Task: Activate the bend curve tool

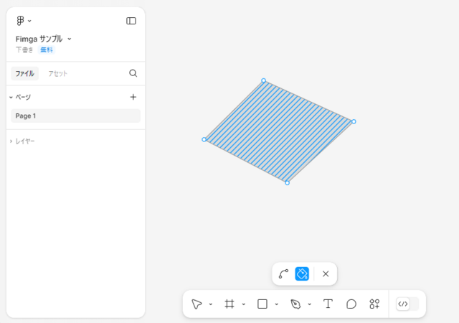Action: coord(283,273)
